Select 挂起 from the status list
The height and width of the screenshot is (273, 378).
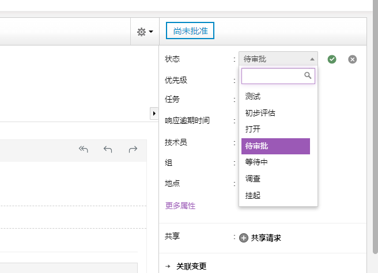point(253,195)
